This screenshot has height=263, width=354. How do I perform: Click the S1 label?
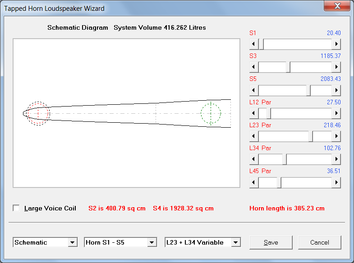click(x=253, y=33)
